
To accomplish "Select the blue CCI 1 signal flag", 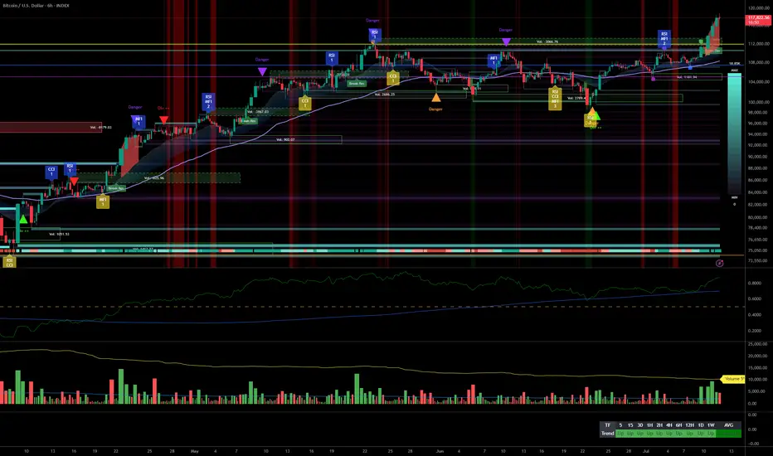I will [x=51, y=172].
